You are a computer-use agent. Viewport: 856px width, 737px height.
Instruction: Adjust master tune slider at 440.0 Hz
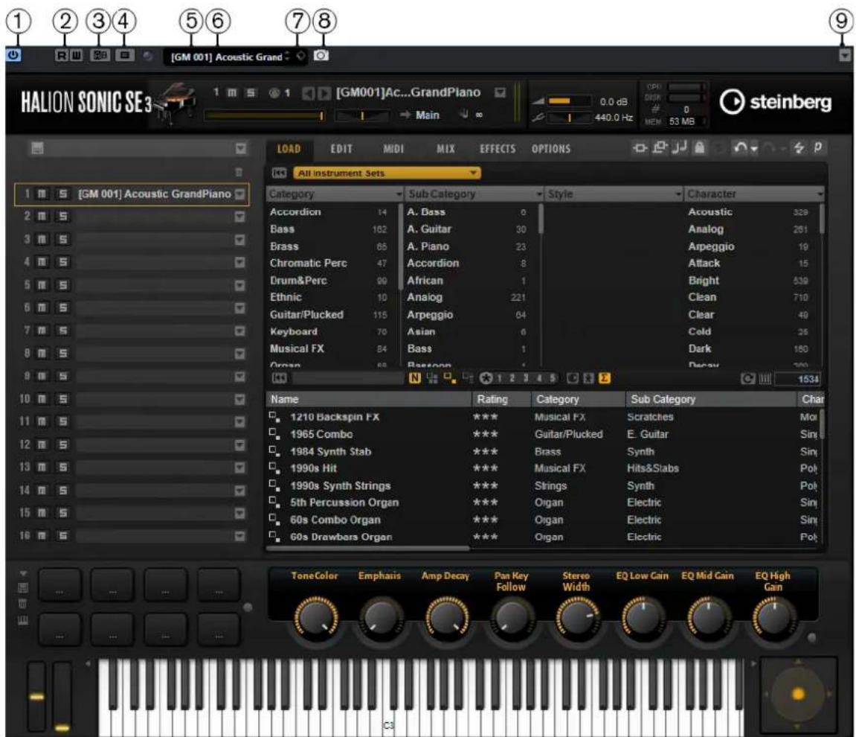(569, 118)
